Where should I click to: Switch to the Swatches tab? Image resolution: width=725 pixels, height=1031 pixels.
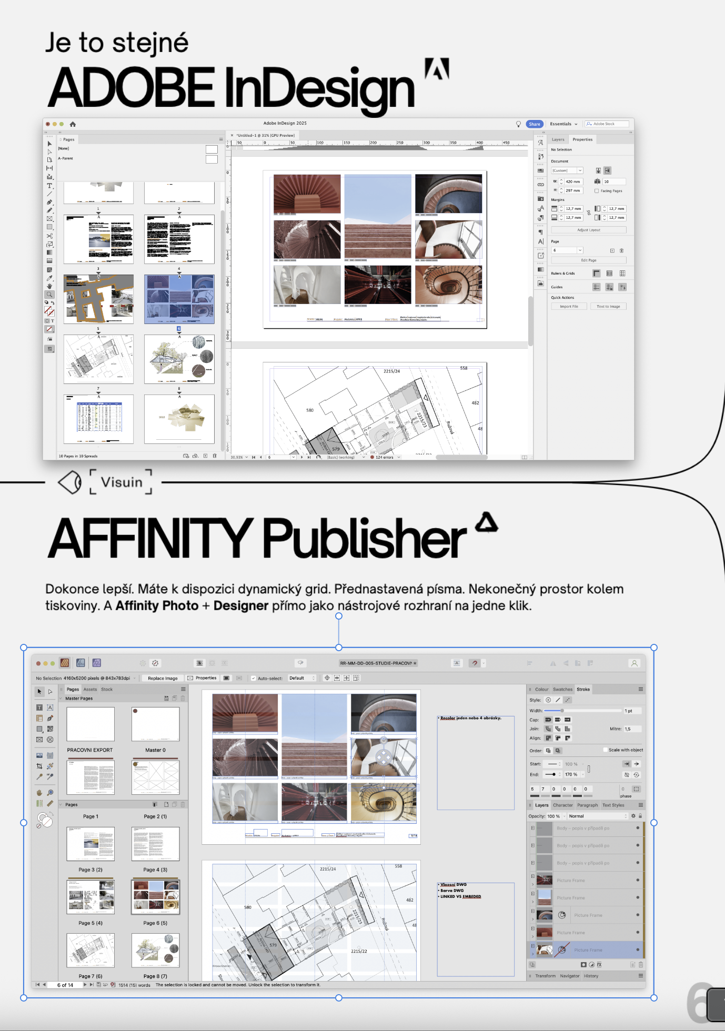point(562,689)
